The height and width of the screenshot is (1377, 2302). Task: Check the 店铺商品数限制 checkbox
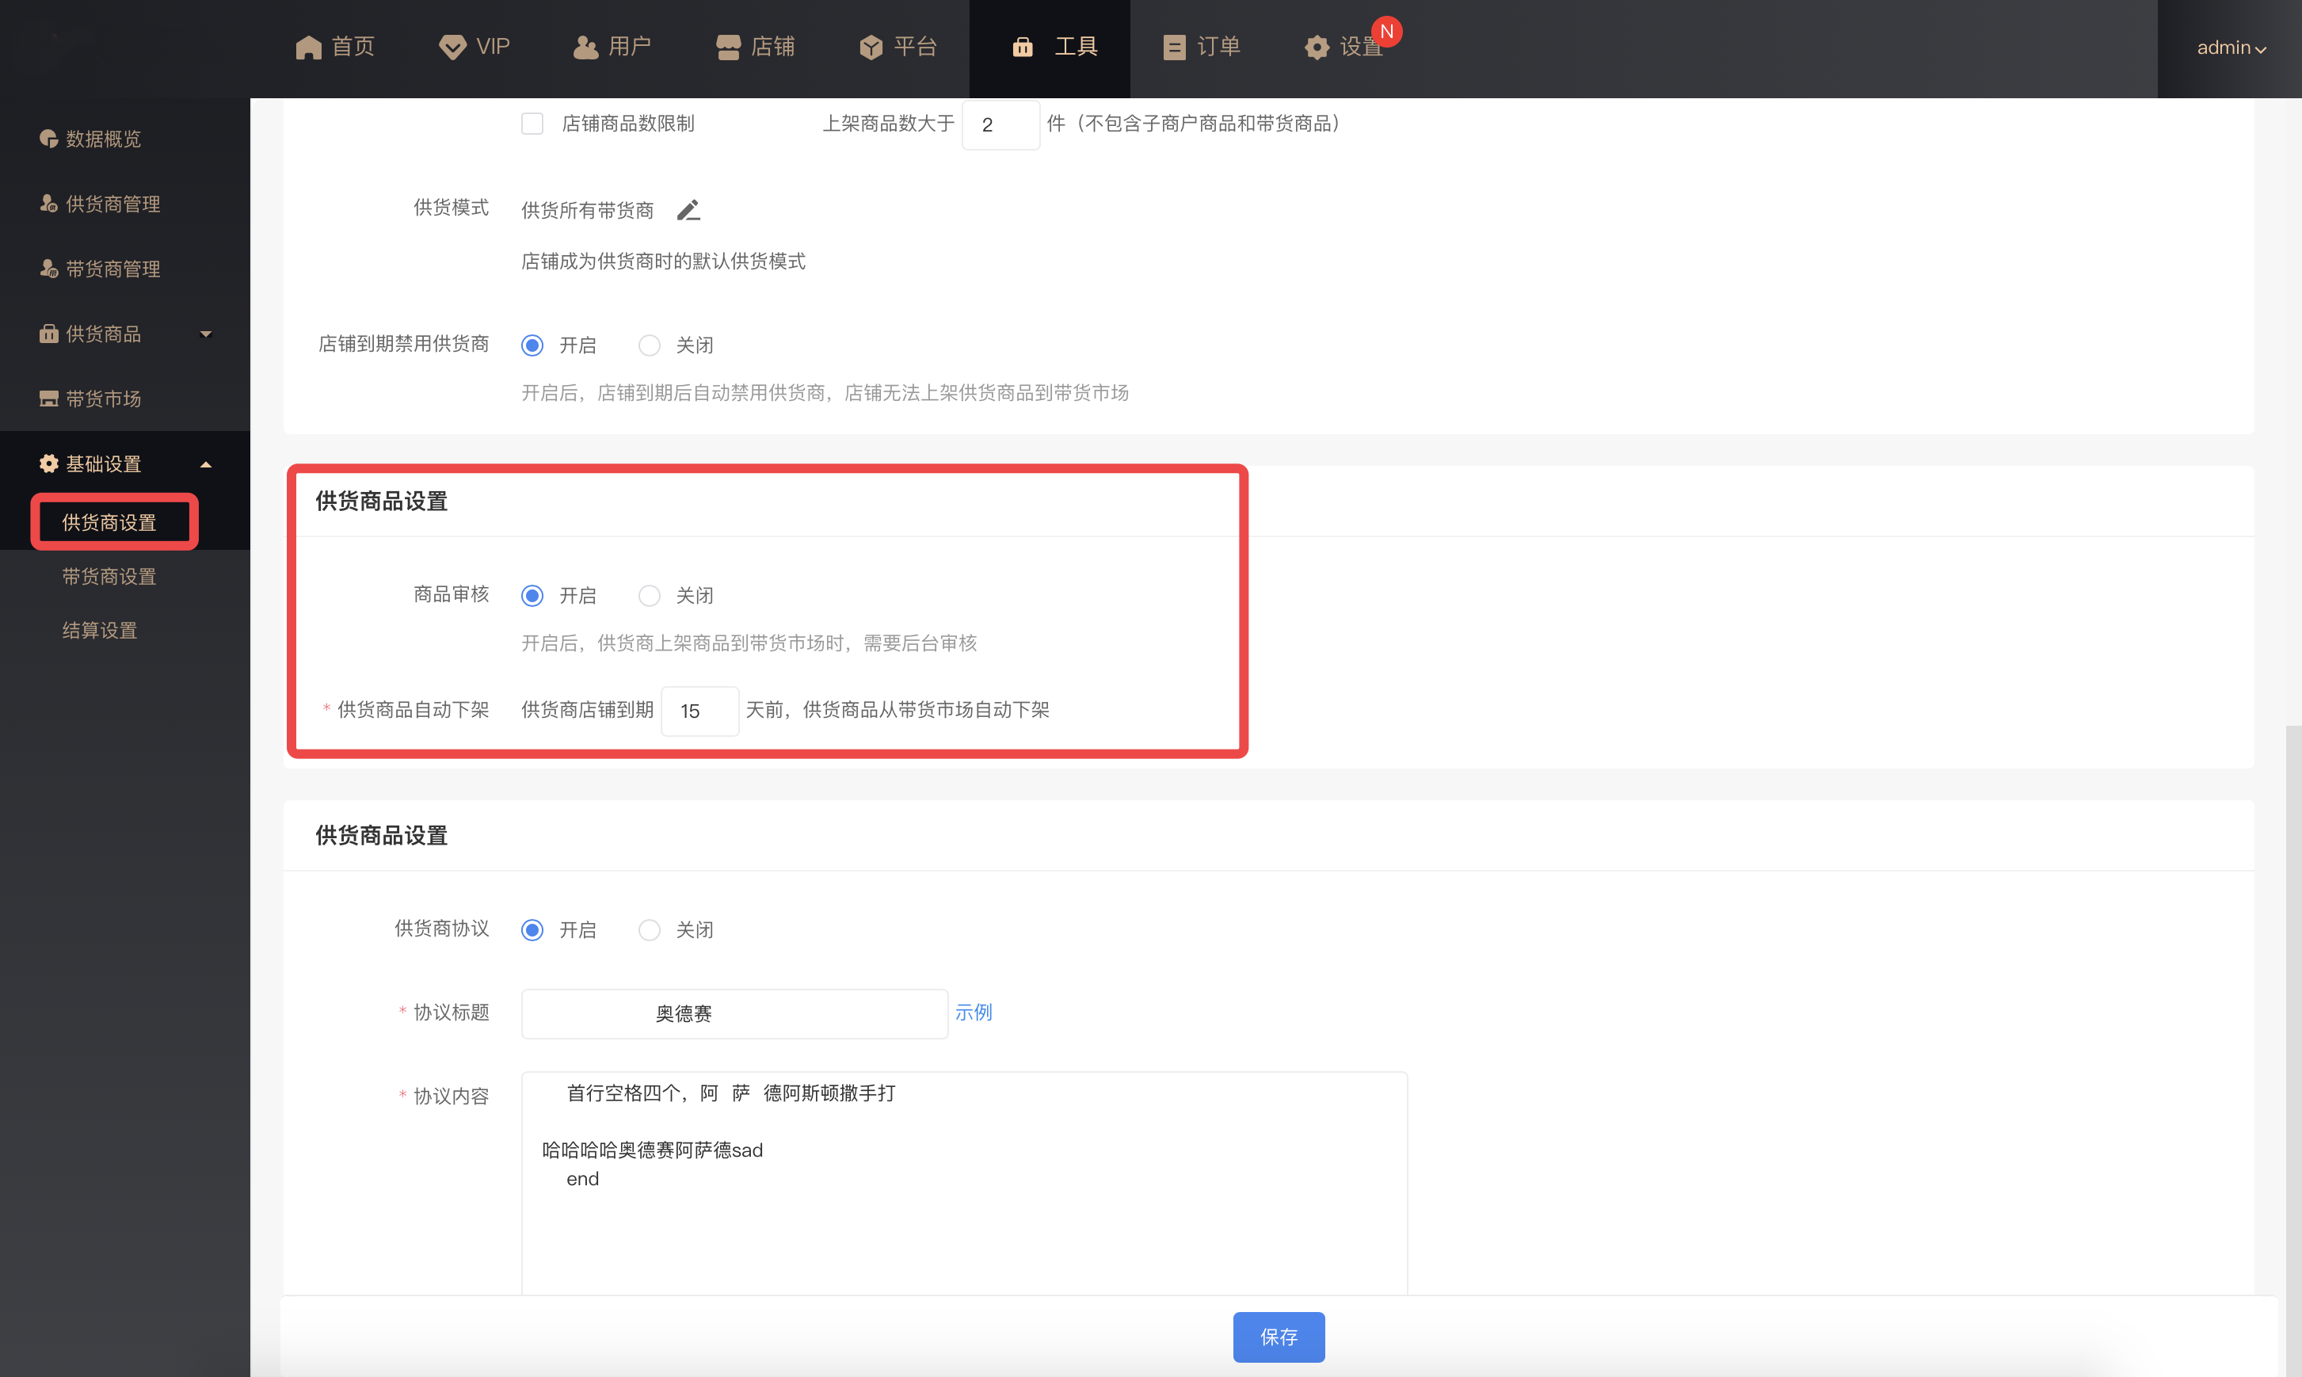pyautogui.click(x=532, y=124)
